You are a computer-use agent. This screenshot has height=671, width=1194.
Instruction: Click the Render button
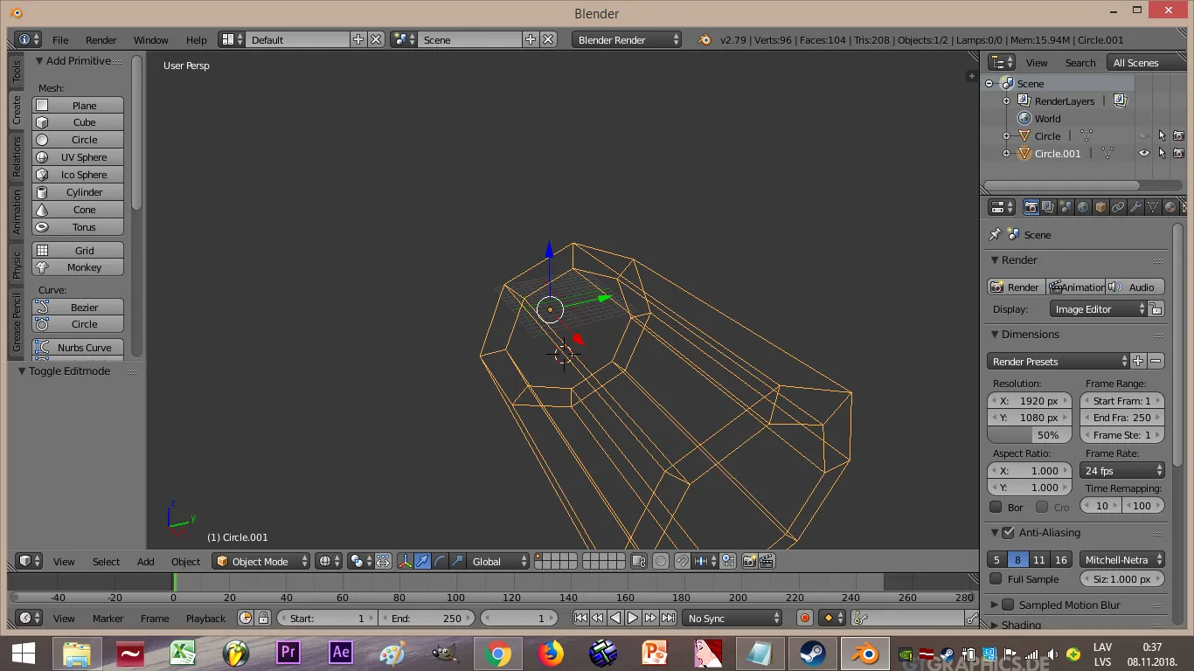(1015, 287)
